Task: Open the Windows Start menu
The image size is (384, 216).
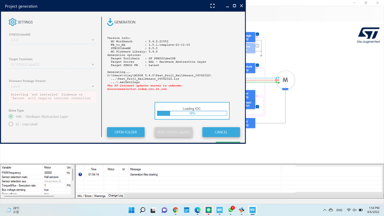Action: click(x=131, y=210)
